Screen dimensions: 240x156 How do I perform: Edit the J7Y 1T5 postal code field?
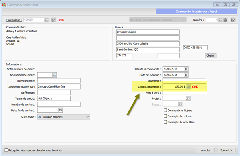click(x=124, y=56)
